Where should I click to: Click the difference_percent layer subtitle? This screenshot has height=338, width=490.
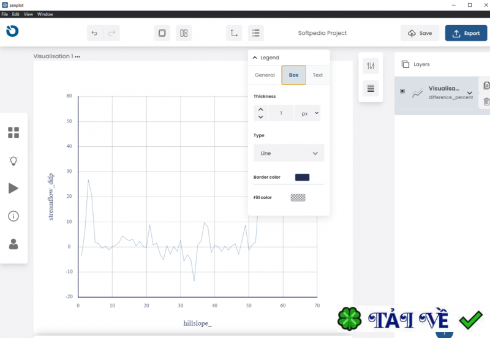451,97
